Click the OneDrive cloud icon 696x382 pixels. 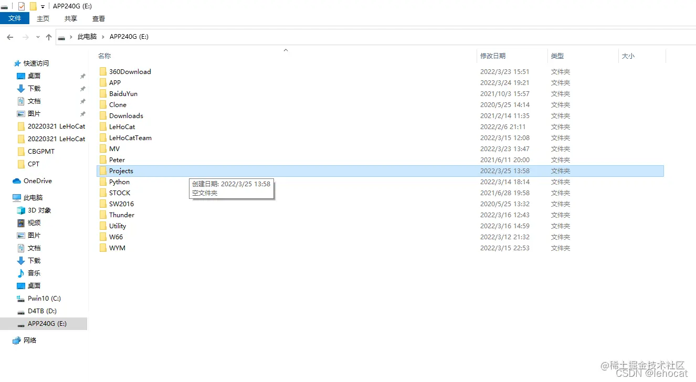coord(17,181)
